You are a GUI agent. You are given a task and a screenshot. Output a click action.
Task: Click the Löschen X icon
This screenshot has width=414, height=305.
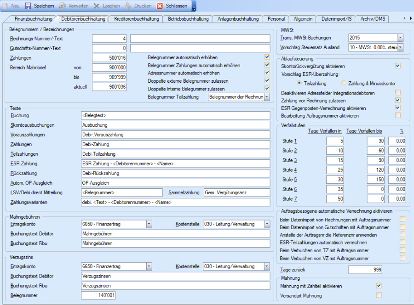[x=97, y=6]
